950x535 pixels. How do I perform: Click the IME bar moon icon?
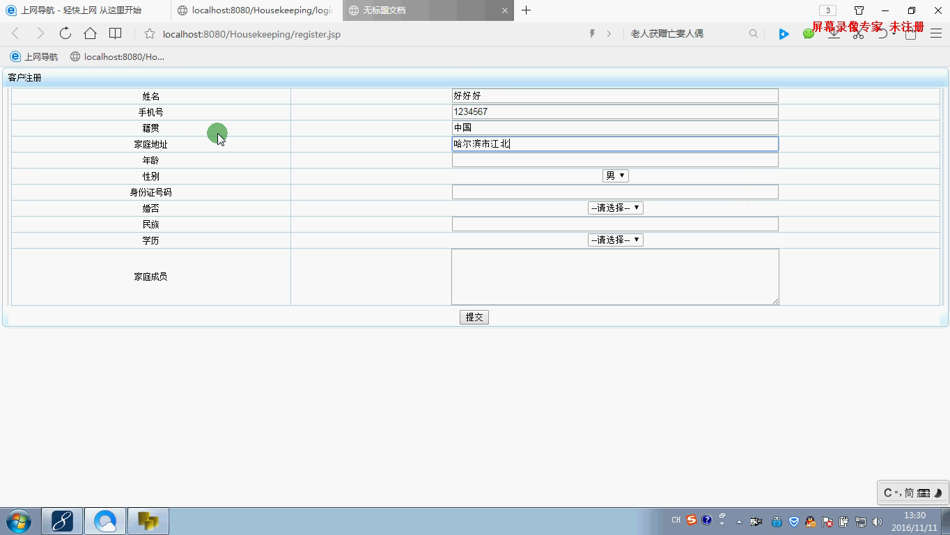937,493
